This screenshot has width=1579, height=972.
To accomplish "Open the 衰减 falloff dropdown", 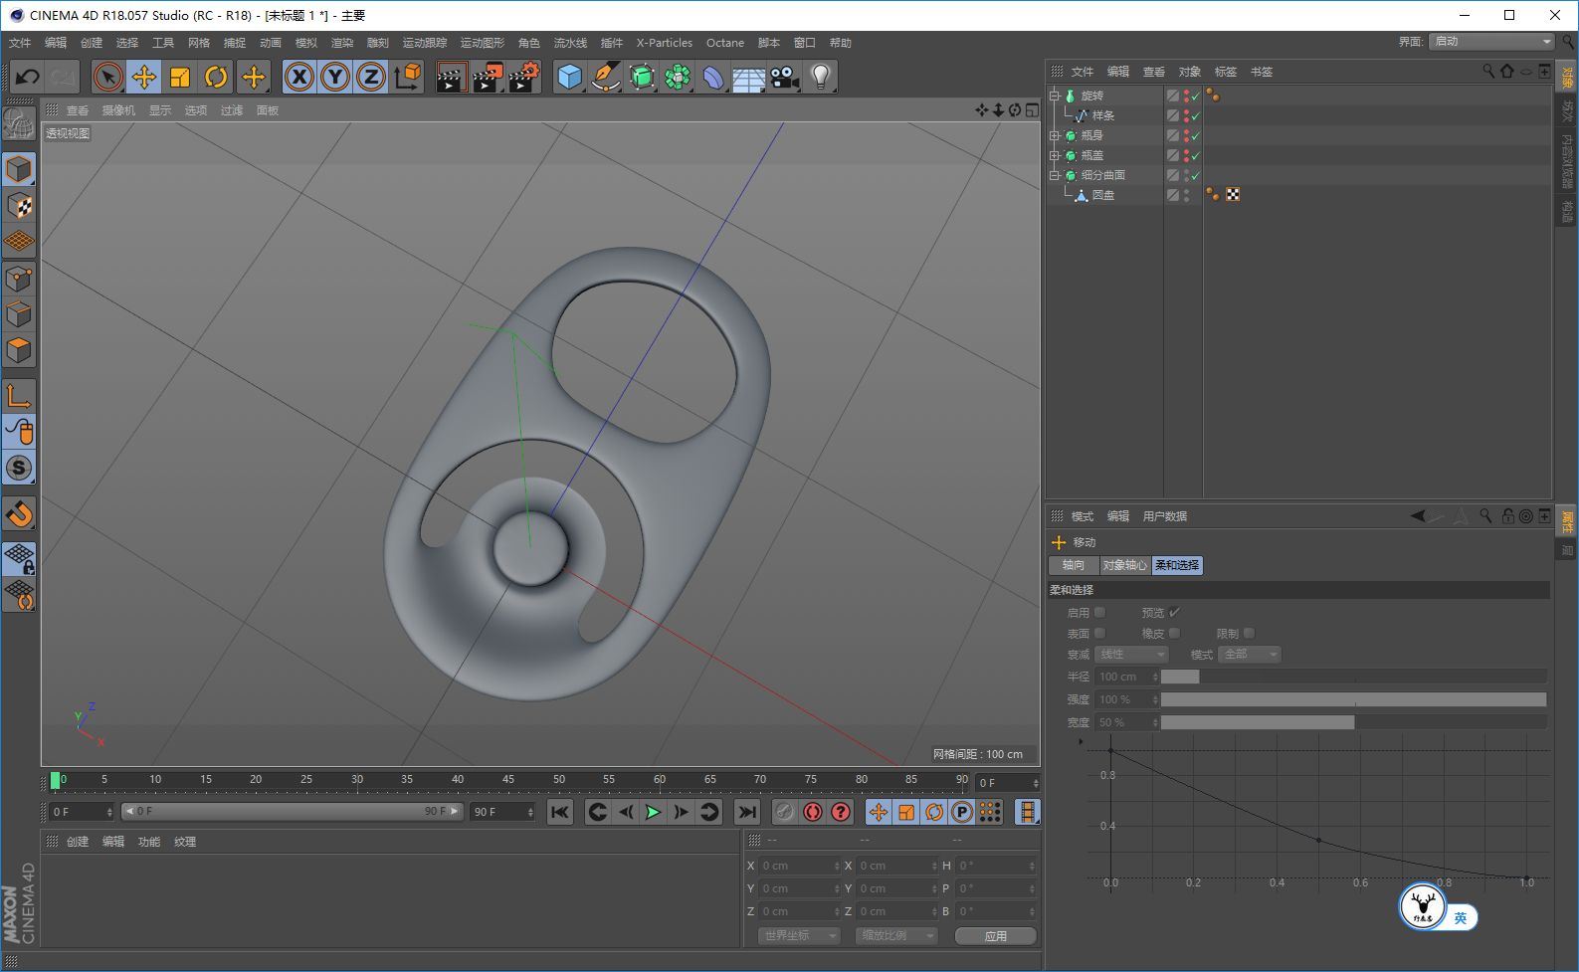I will point(1131,655).
